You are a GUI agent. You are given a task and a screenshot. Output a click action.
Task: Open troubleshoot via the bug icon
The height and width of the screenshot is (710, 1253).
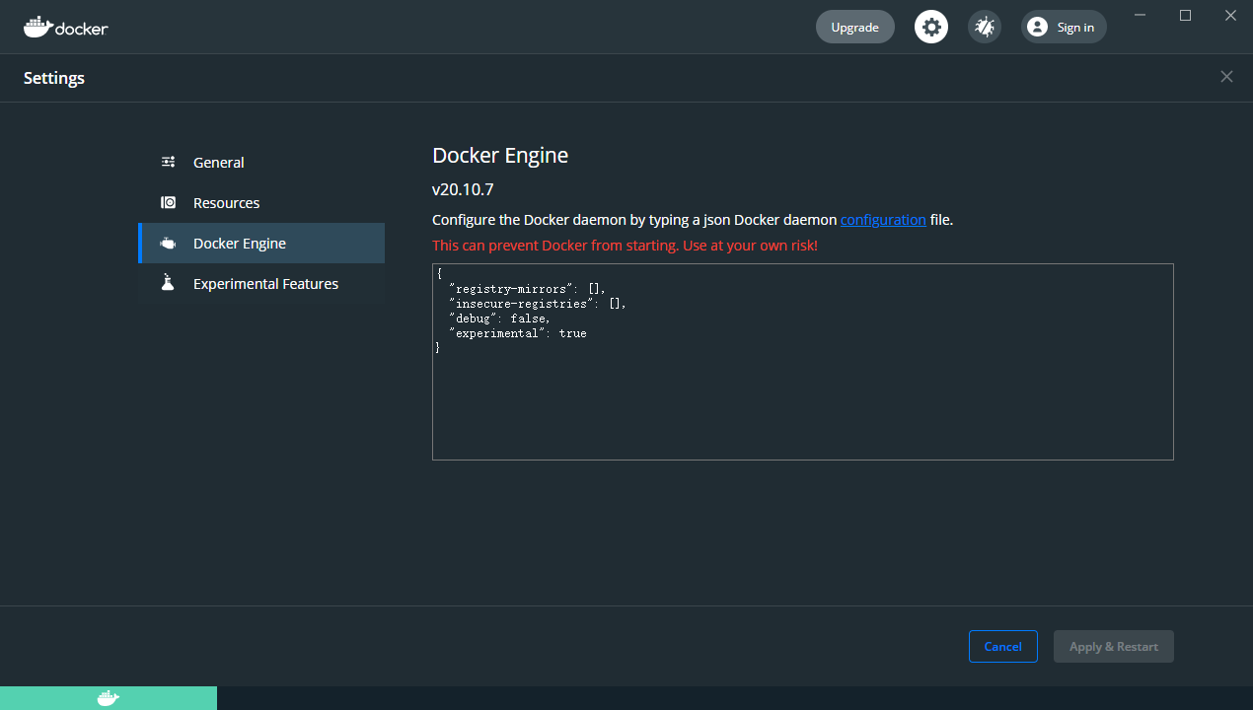pyautogui.click(x=985, y=27)
